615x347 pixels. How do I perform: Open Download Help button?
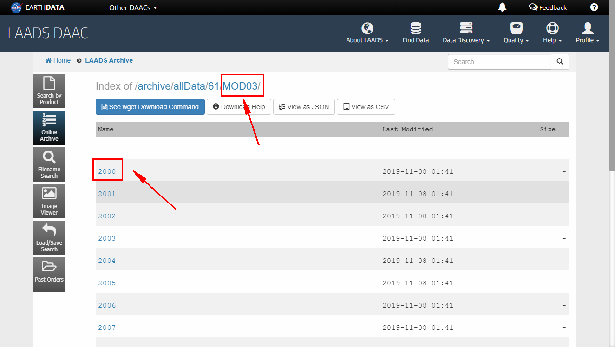coord(239,107)
